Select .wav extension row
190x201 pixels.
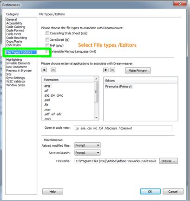tap(47, 109)
